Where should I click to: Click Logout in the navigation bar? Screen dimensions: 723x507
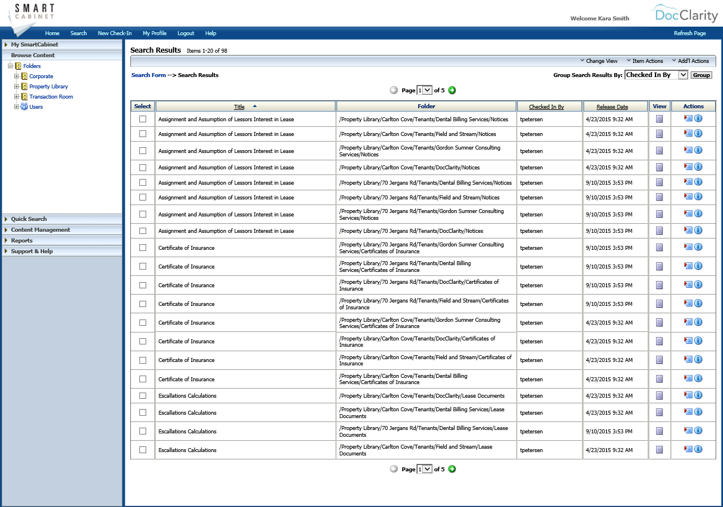point(186,33)
